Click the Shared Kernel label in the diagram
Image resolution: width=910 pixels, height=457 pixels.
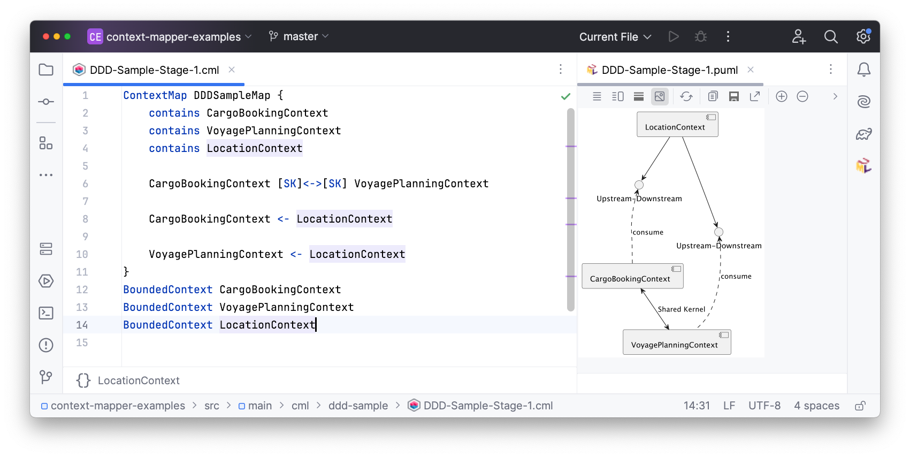[x=682, y=309]
